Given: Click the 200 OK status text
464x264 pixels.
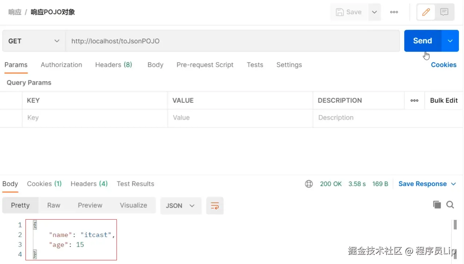Looking at the screenshot, I should (x=331, y=184).
